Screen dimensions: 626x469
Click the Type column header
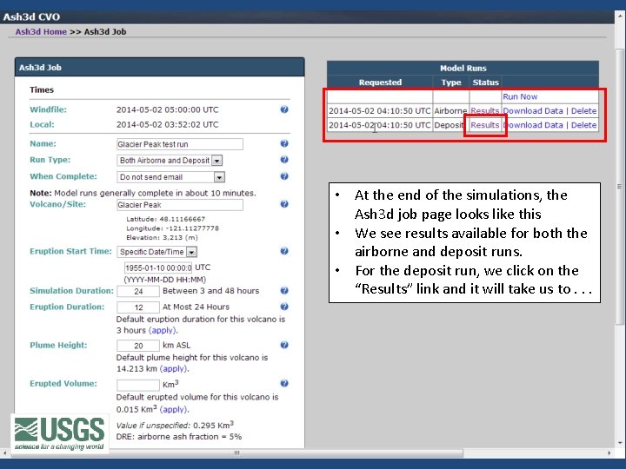[x=451, y=83]
